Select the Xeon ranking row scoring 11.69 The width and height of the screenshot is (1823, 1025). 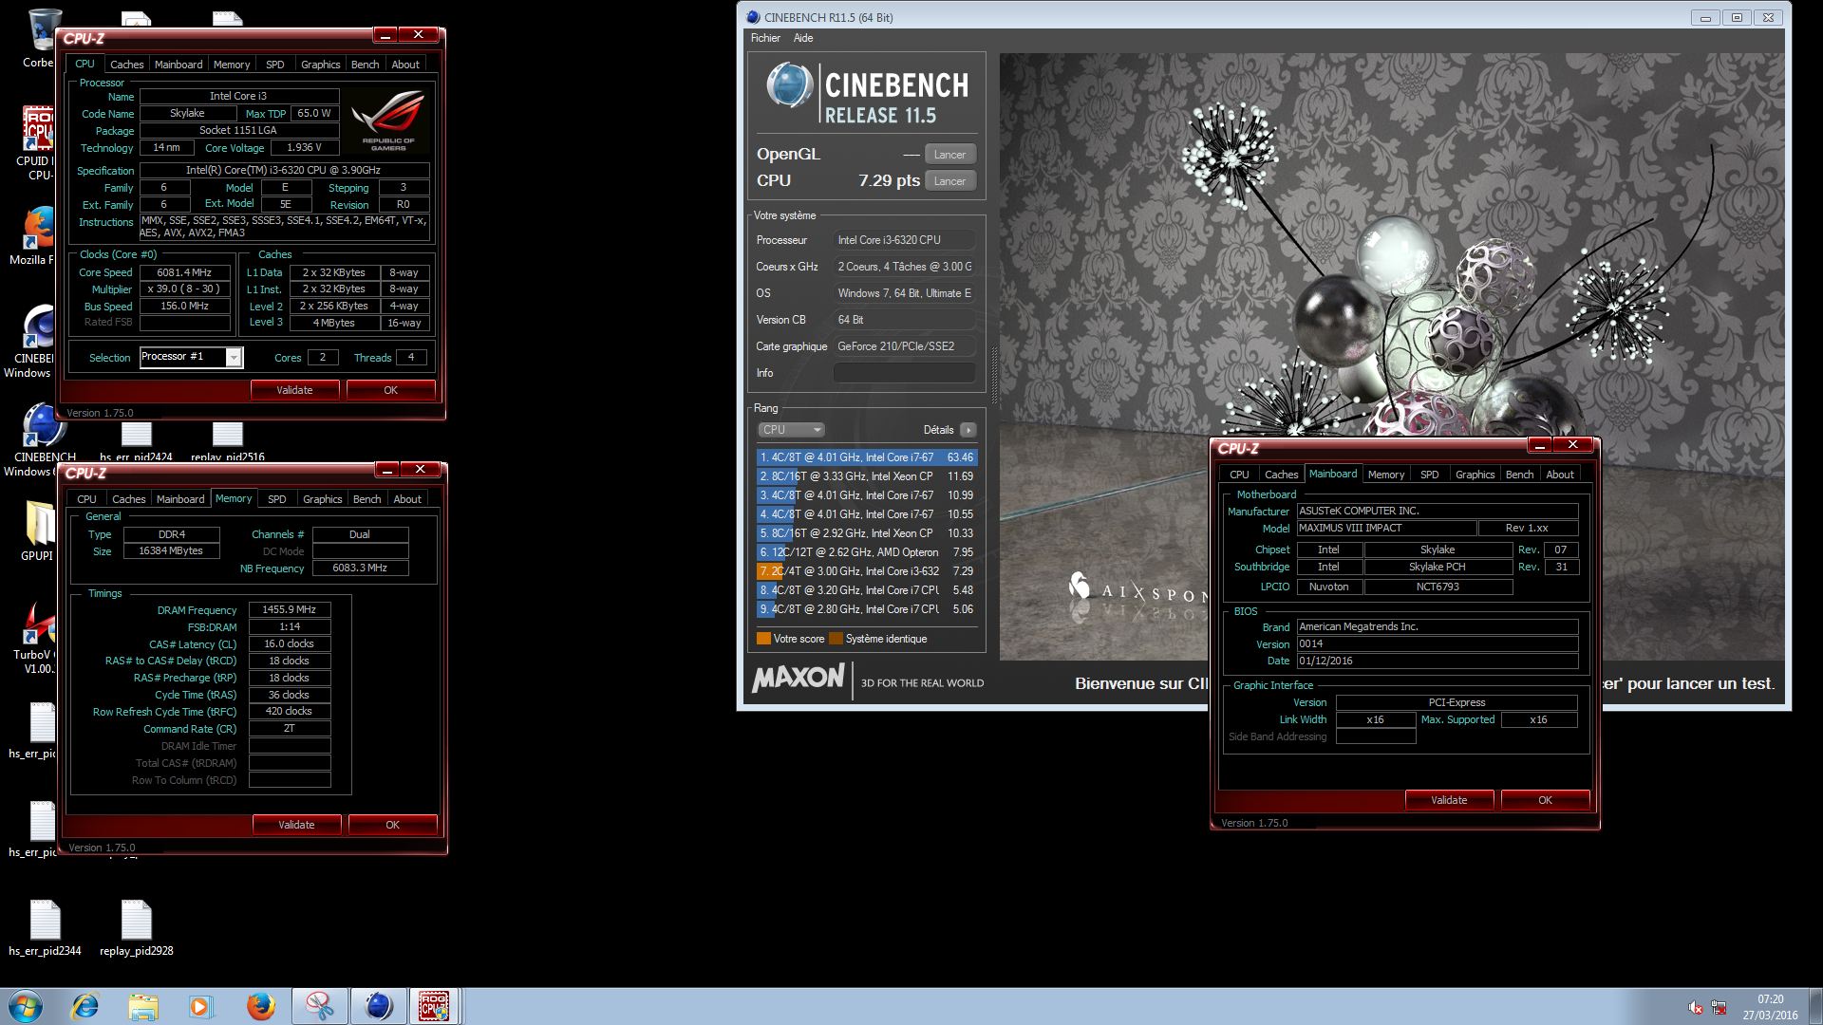[x=866, y=476]
